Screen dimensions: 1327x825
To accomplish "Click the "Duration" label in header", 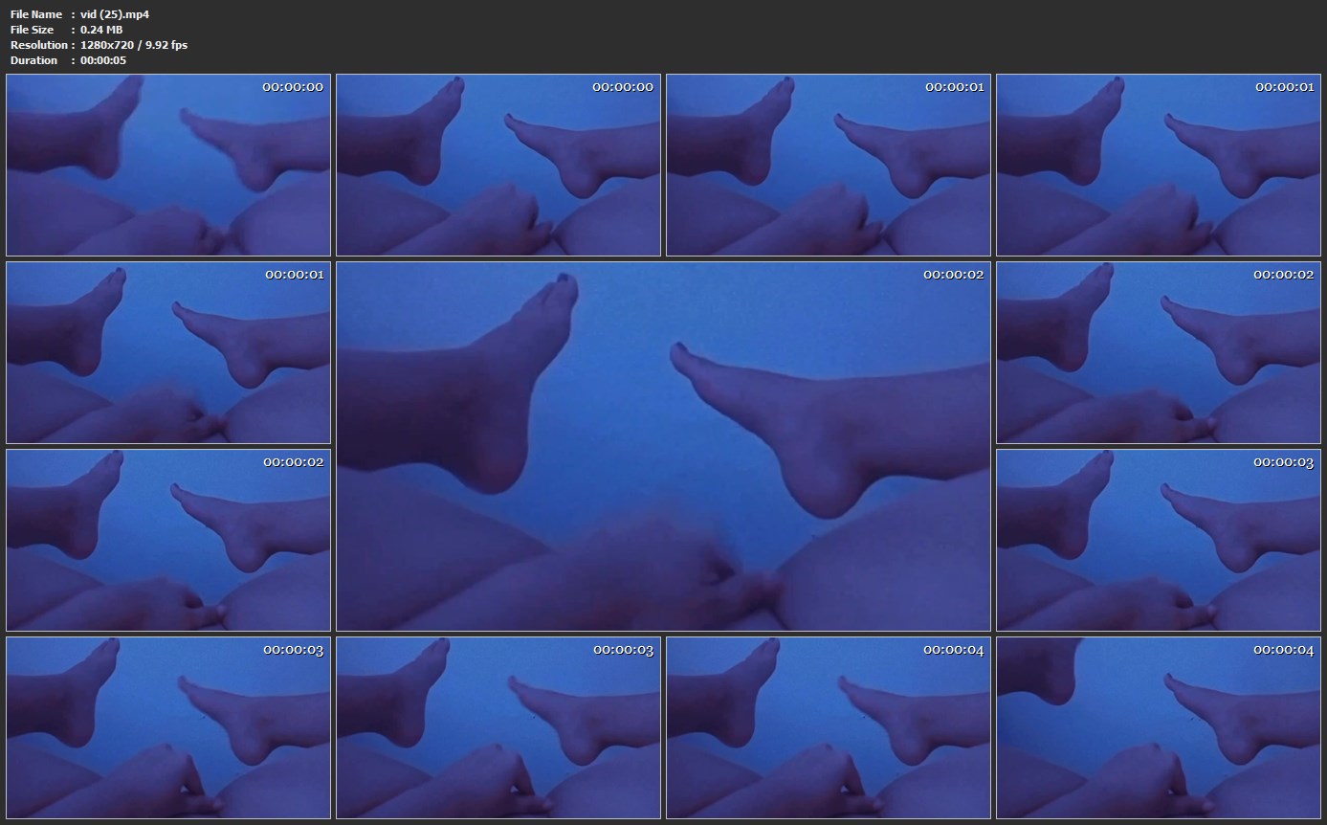I will coord(33,60).
